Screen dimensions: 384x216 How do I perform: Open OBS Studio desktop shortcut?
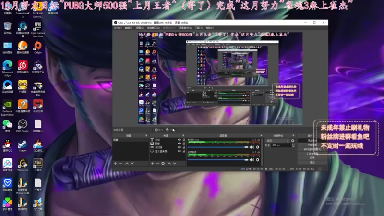[x=23, y=126]
